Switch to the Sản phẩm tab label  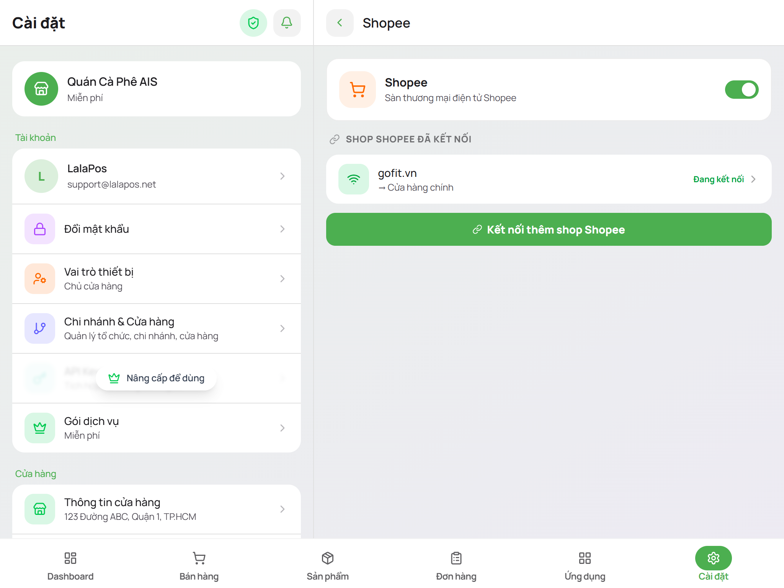[328, 577]
